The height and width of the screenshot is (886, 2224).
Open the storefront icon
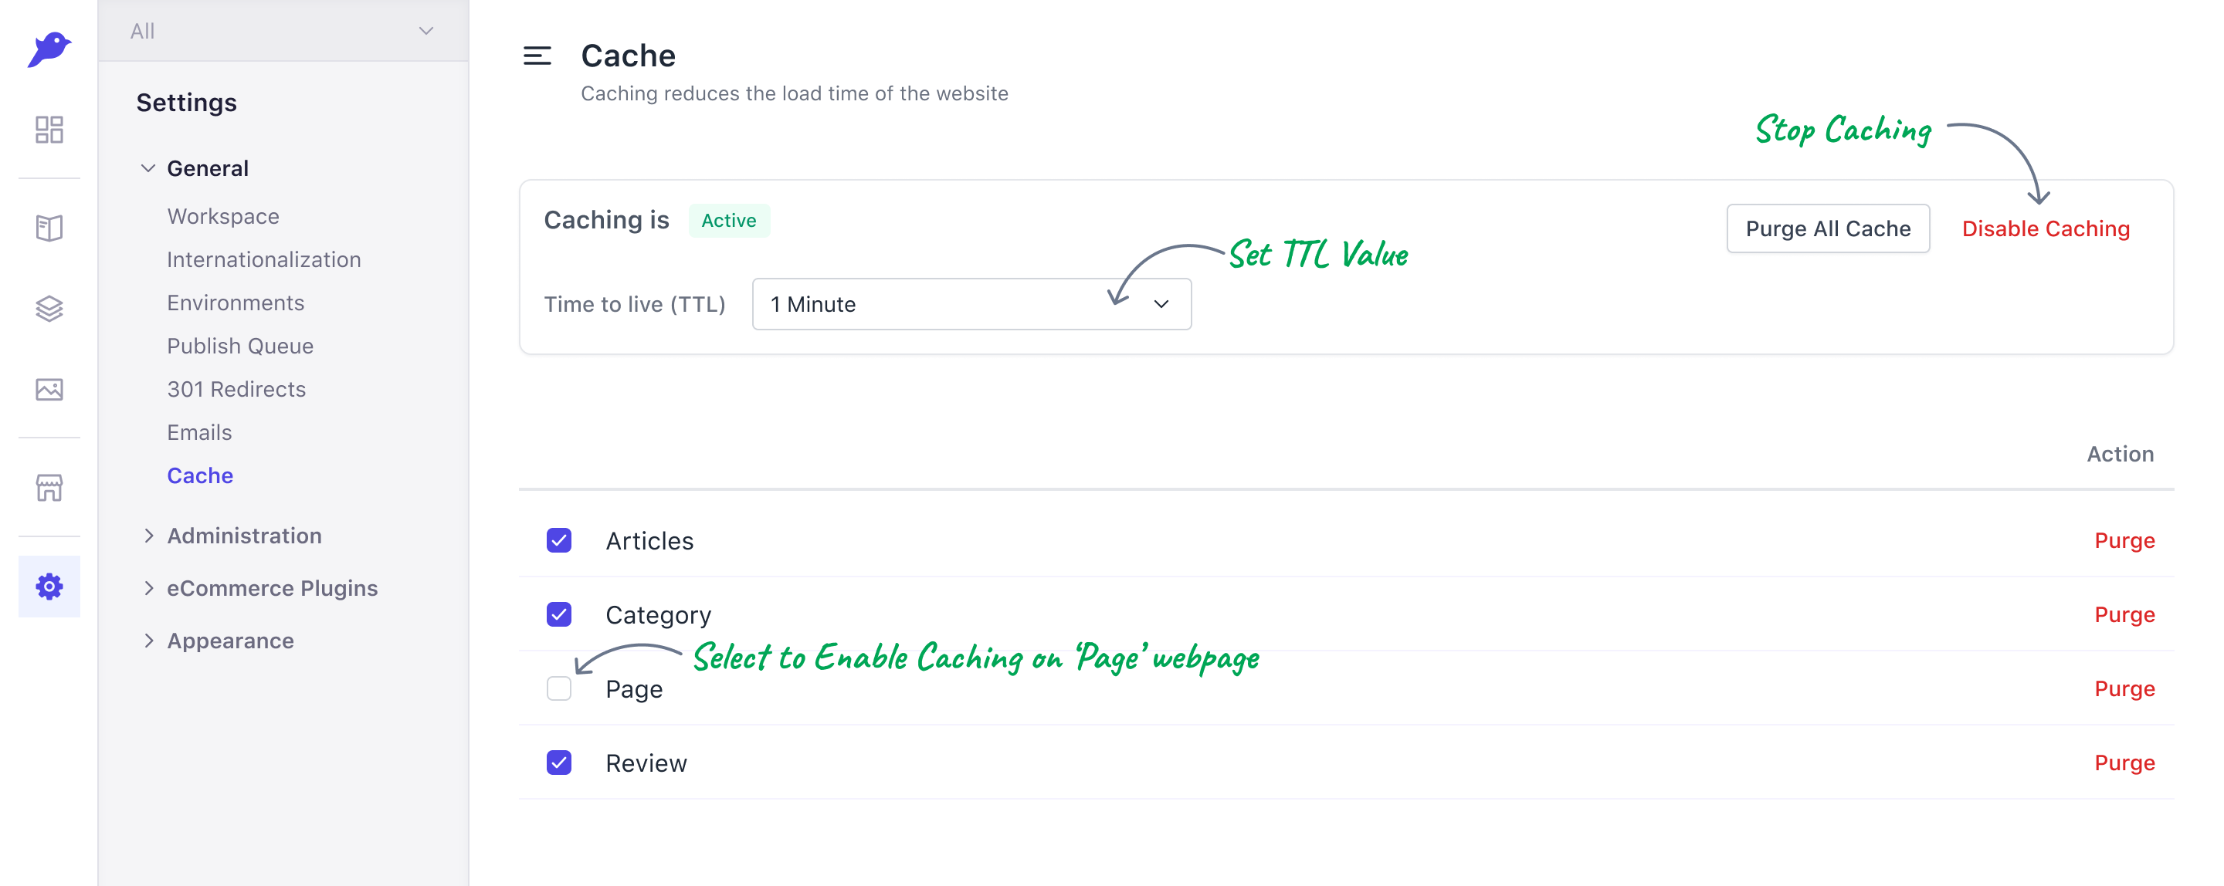pyautogui.click(x=49, y=488)
